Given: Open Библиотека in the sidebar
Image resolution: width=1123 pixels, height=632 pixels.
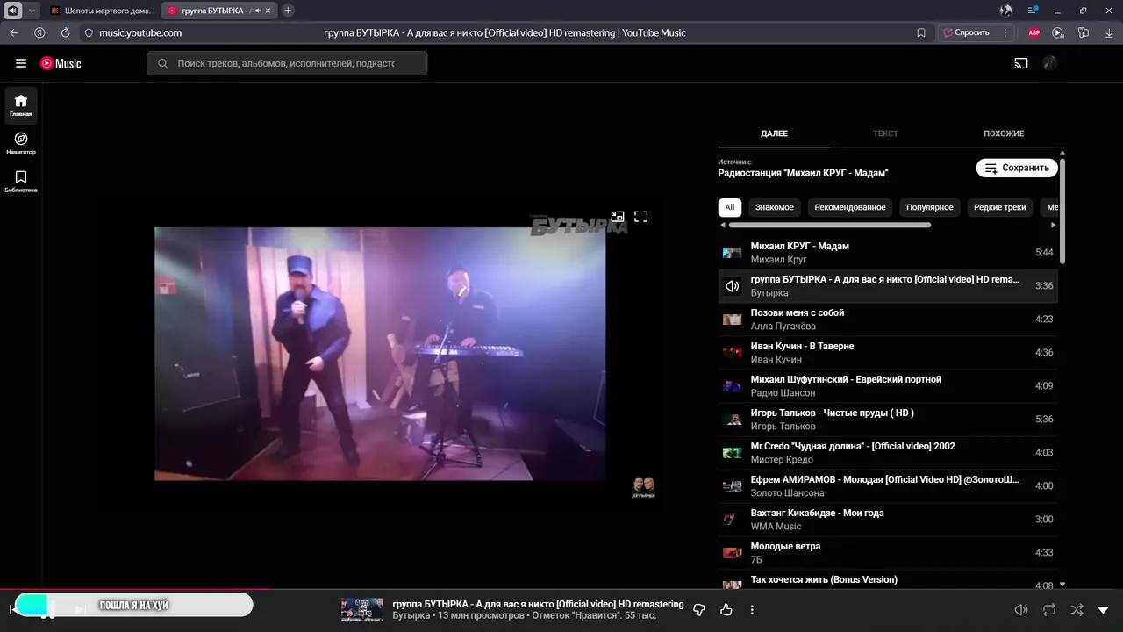Looking at the screenshot, I should [21, 182].
